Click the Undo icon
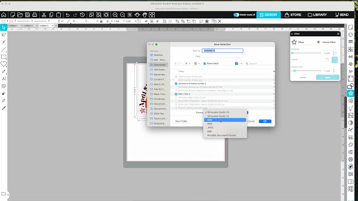 (x=68, y=15)
